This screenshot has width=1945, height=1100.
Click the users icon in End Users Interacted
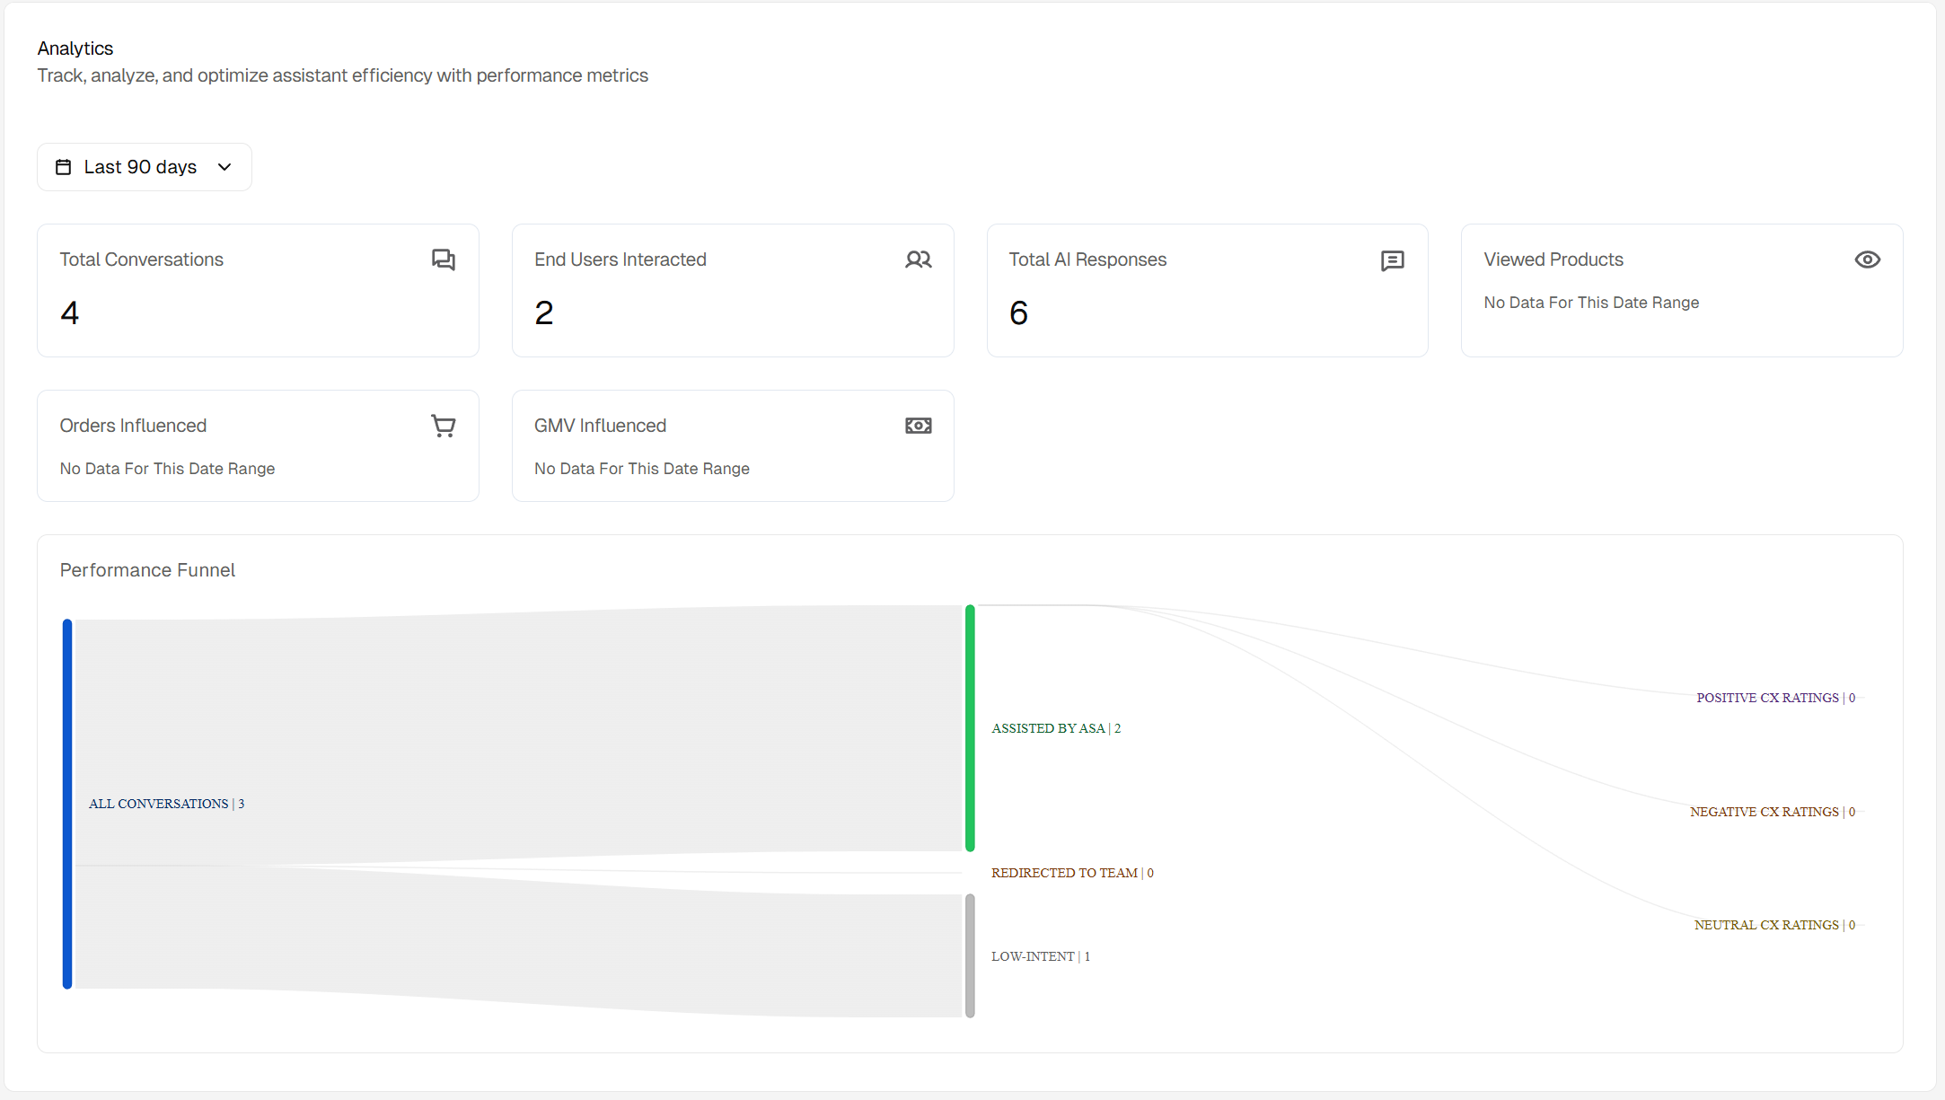coord(918,260)
